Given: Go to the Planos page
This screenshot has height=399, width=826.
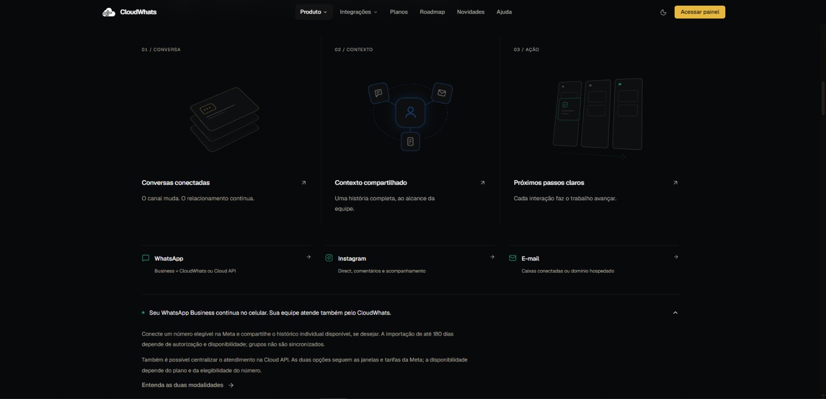Looking at the screenshot, I should (399, 12).
